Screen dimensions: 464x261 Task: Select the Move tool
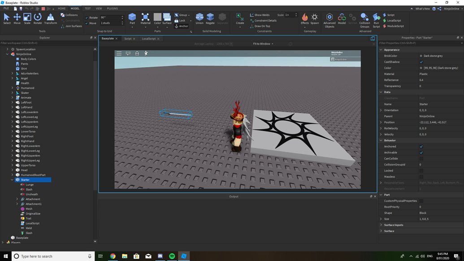(x=17, y=19)
